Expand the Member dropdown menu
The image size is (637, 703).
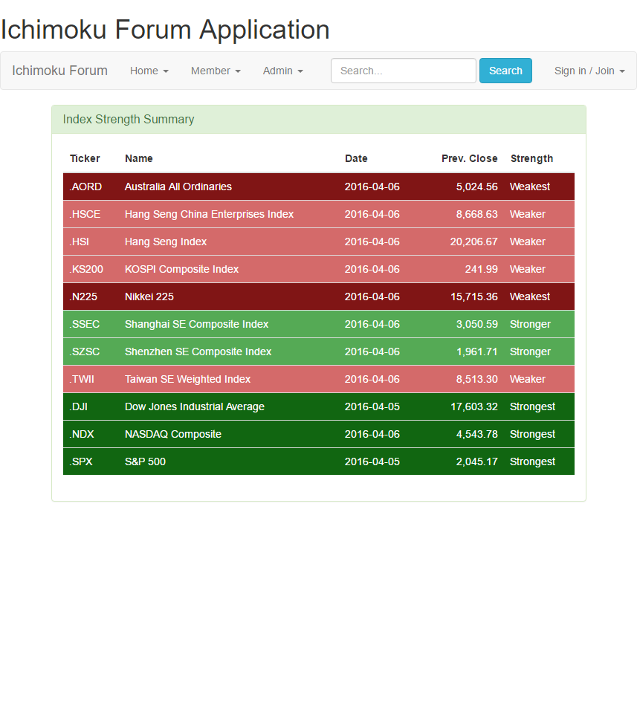click(215, 71)
